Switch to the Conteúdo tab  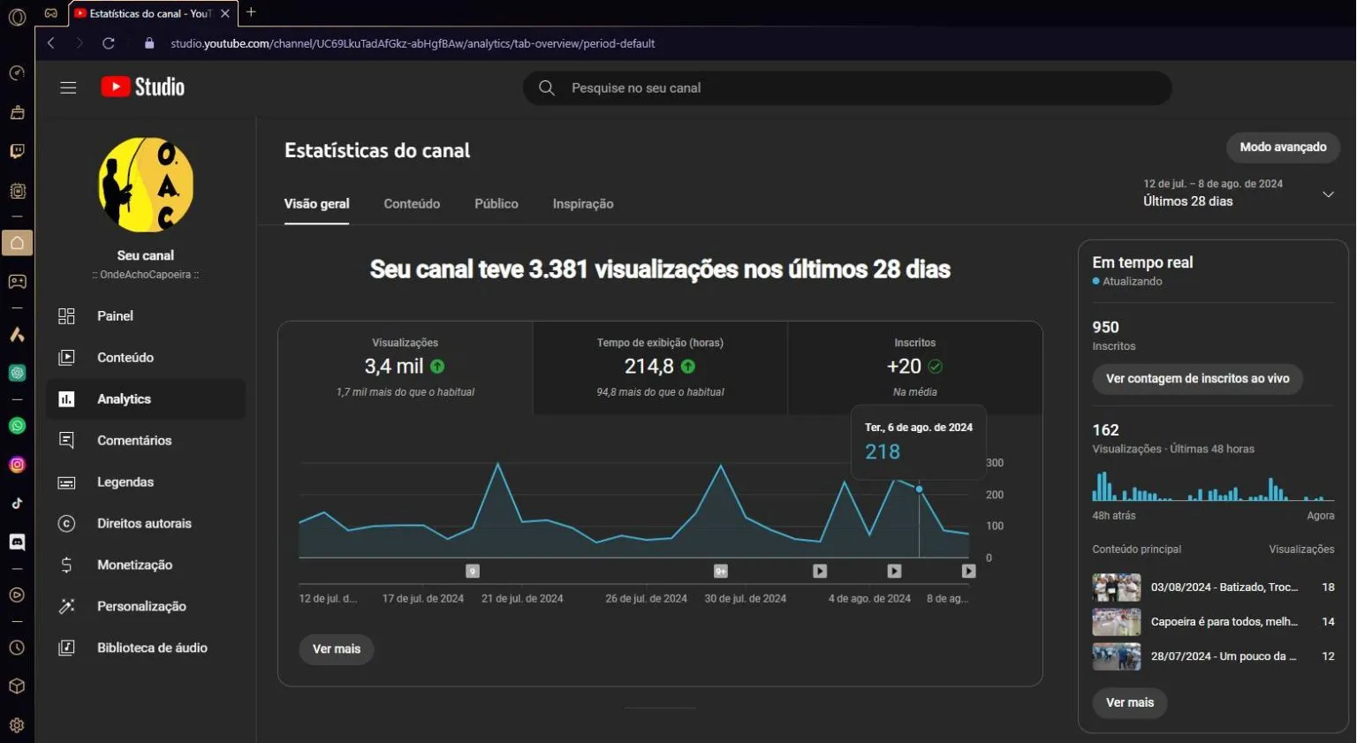[x=412, y=204]
